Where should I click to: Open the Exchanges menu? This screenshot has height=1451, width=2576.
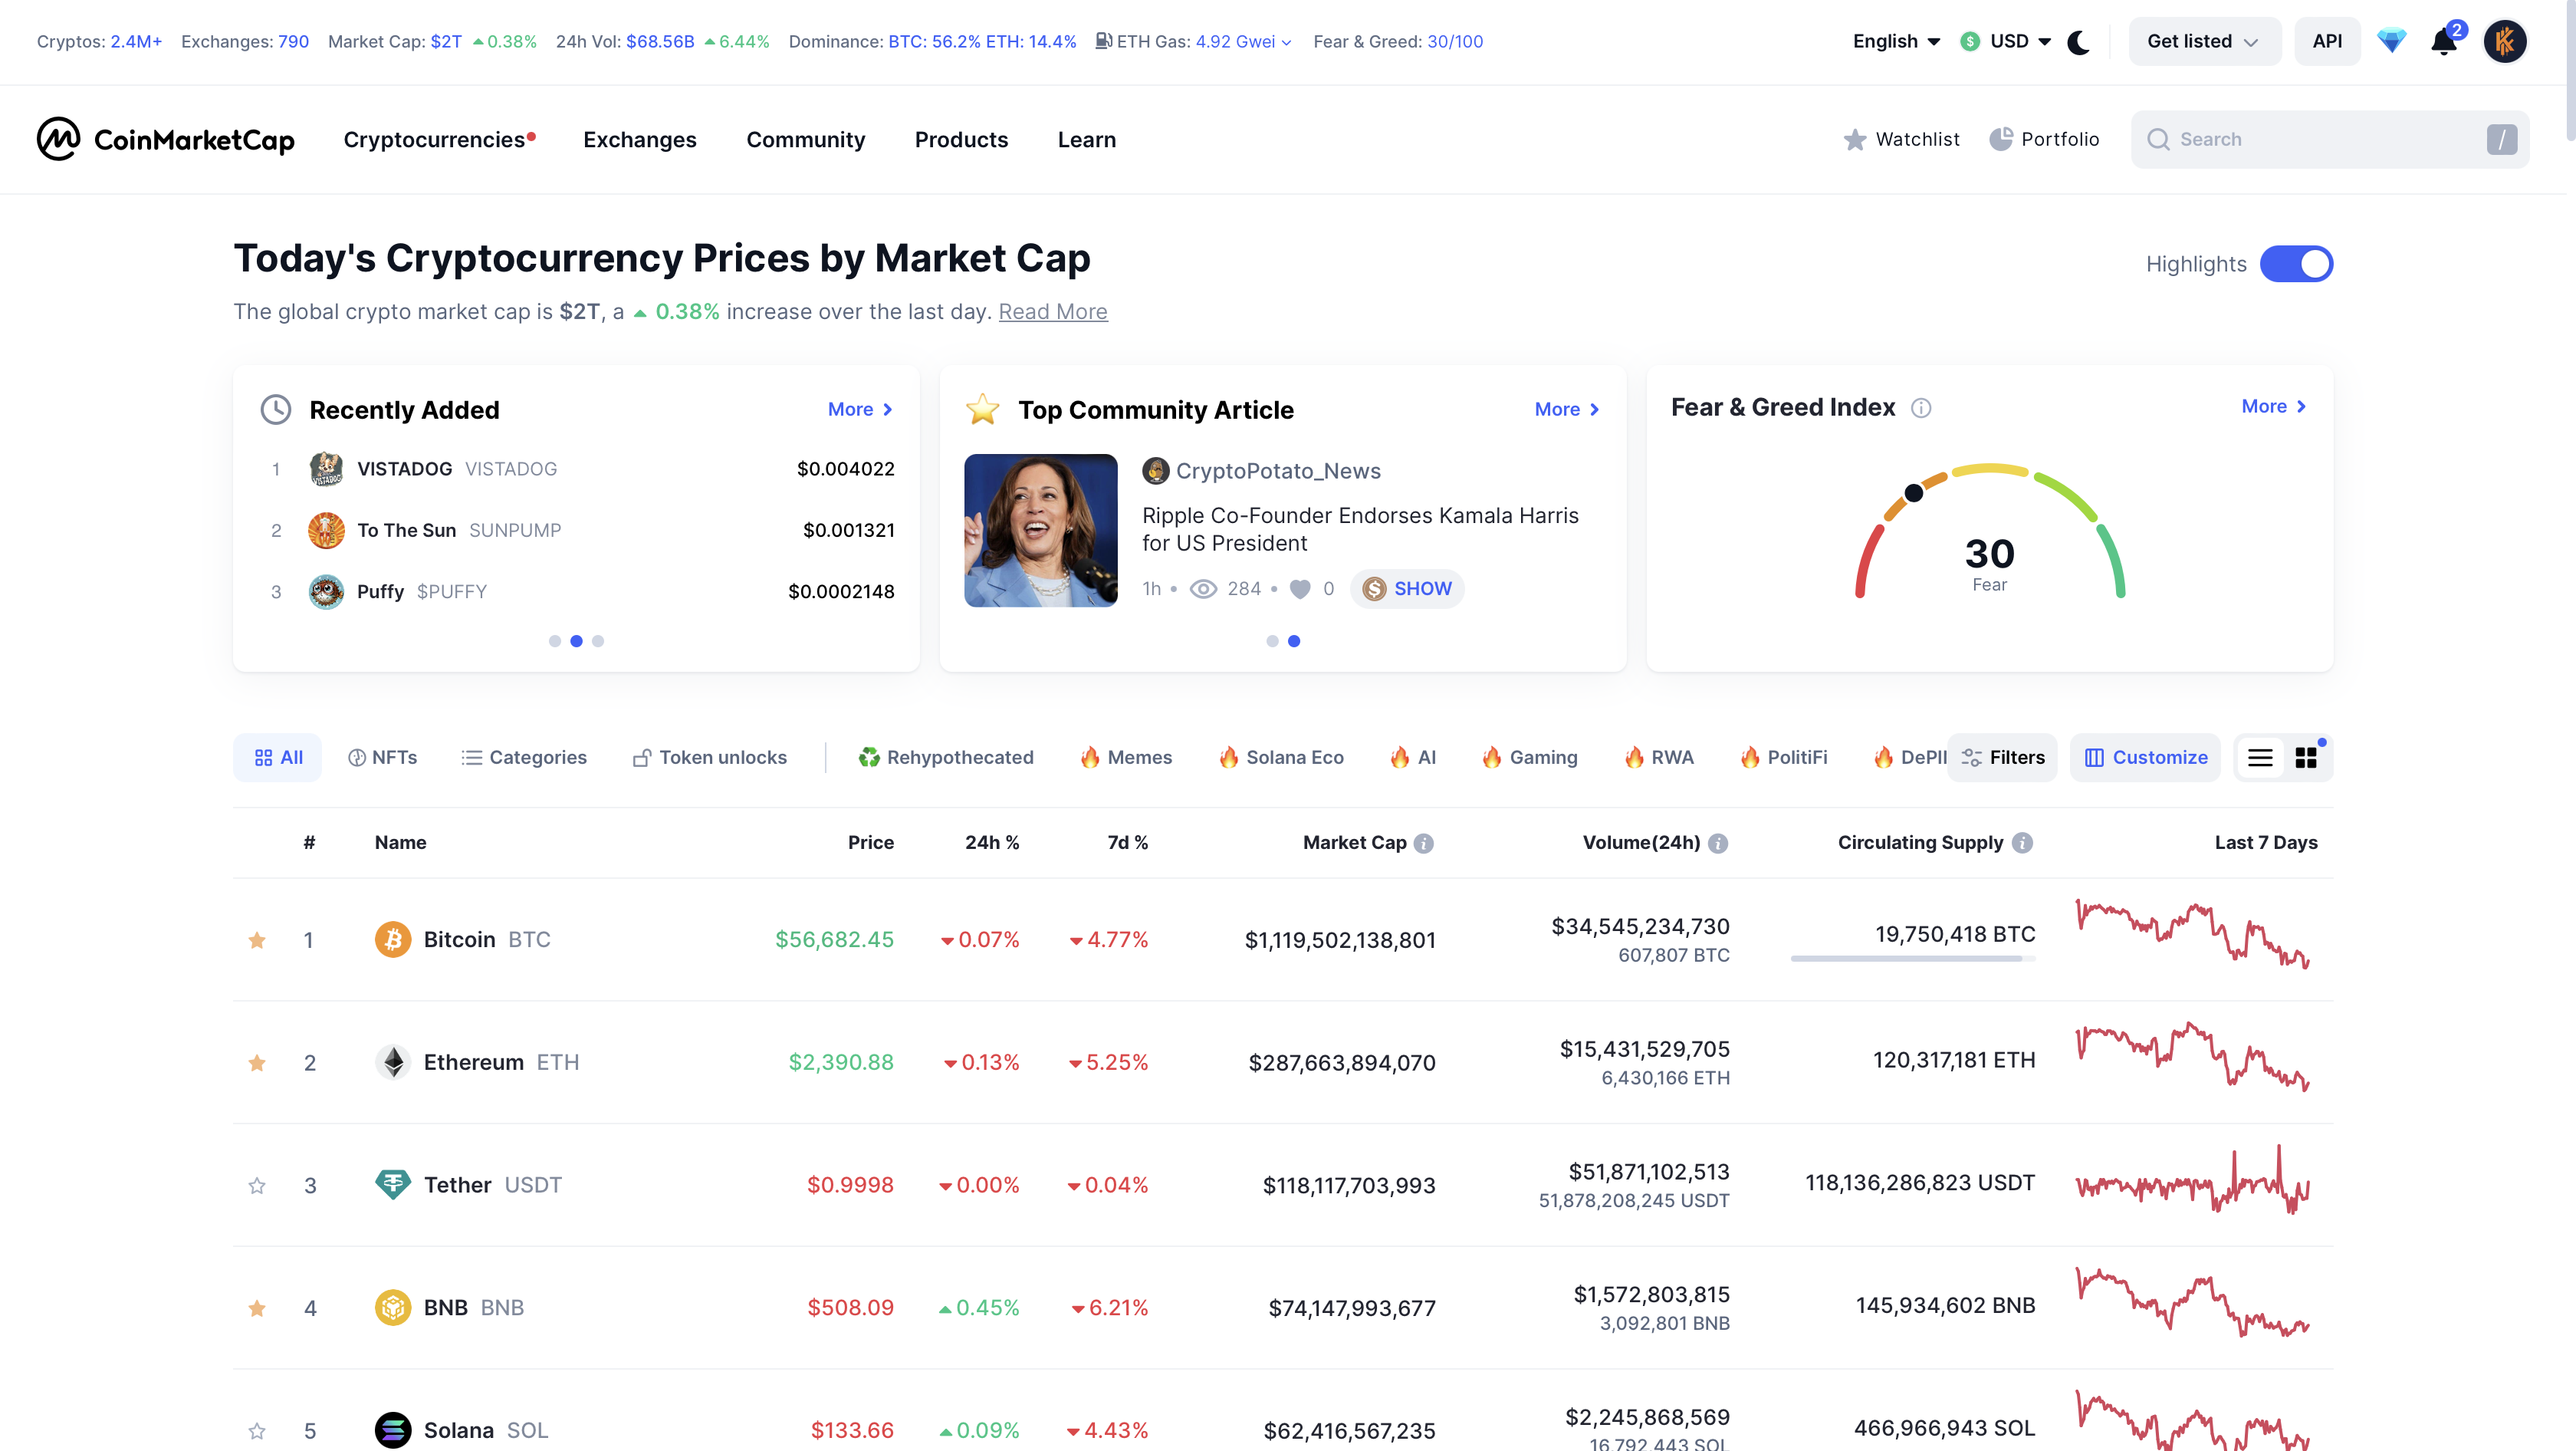point(639,140)
